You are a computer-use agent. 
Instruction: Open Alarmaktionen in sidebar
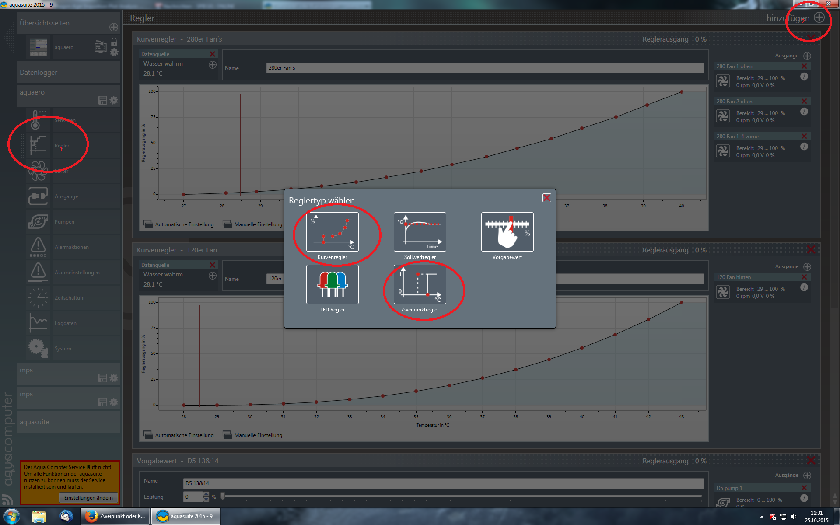point(71,247)
